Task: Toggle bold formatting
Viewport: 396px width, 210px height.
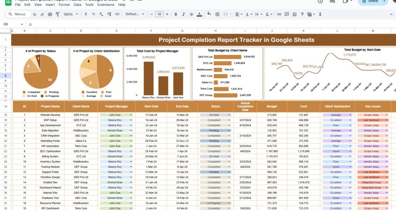Action: click(x=176, y=14)
